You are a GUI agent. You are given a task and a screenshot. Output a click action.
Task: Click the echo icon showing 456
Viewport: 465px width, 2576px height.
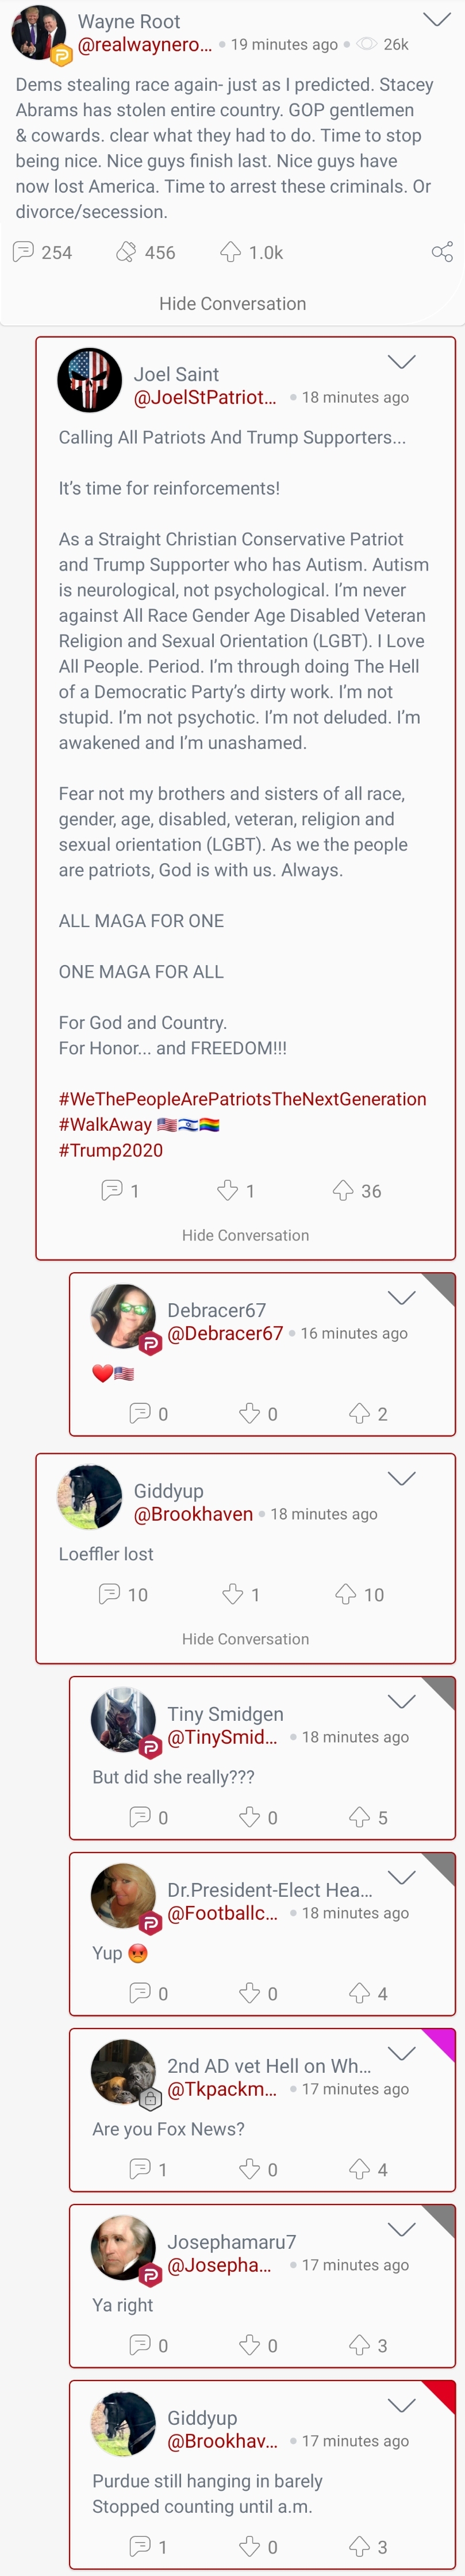(126, 252)
